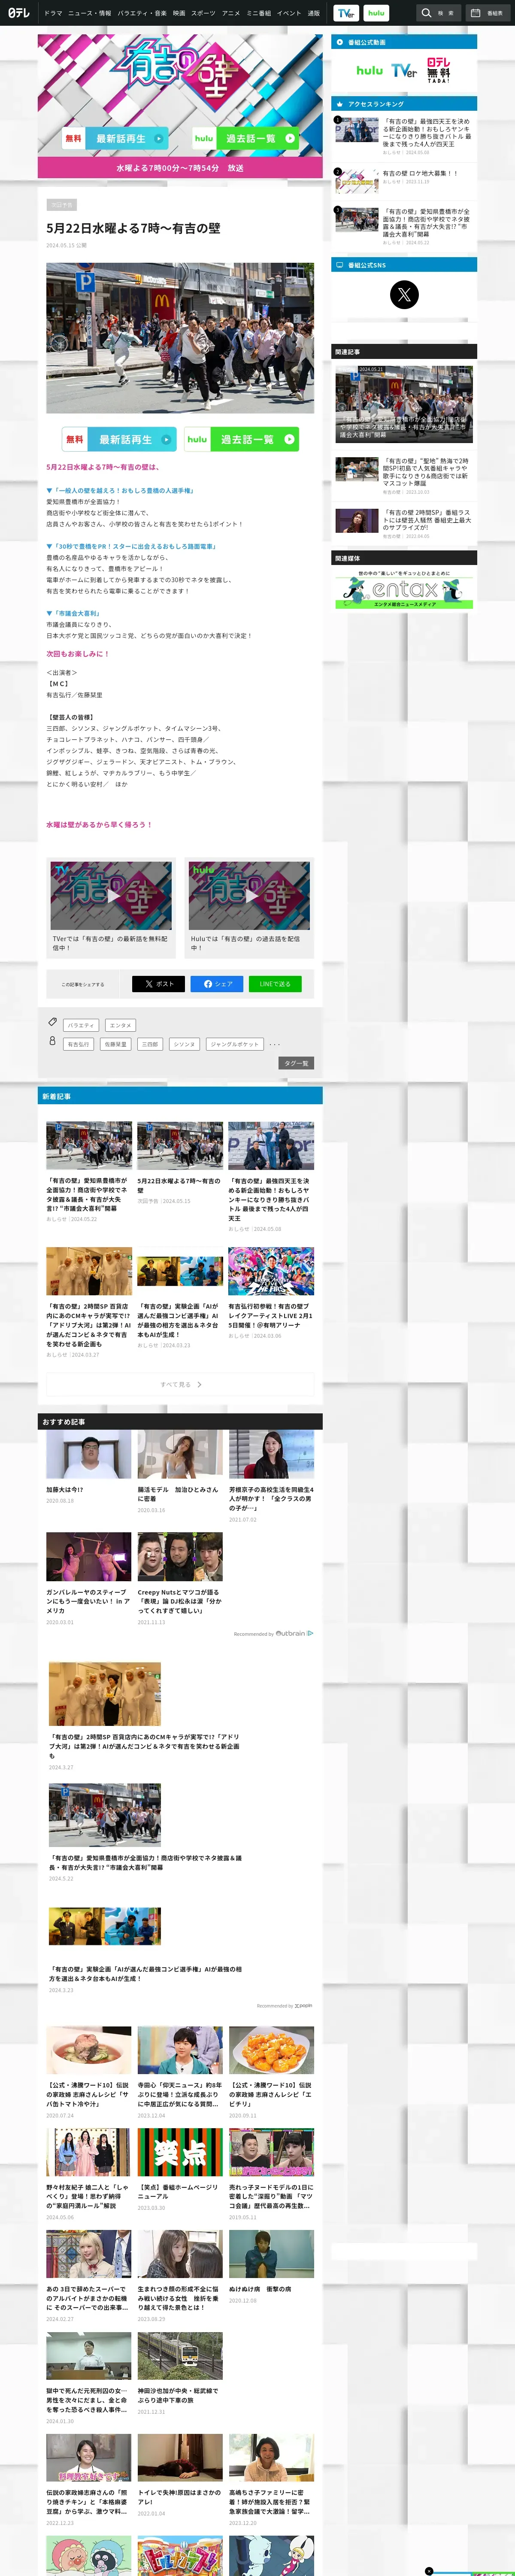Image resolution: width=515 pixels, height=2576 pixels.
Task: Open the X icon under 番組公式SNS
Action: pyautogui.click(x=404, y=294)
